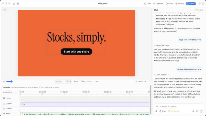The width and height of the screenshot is (206, 116).
Task: Step forward one frame
Action: [67, 81]
